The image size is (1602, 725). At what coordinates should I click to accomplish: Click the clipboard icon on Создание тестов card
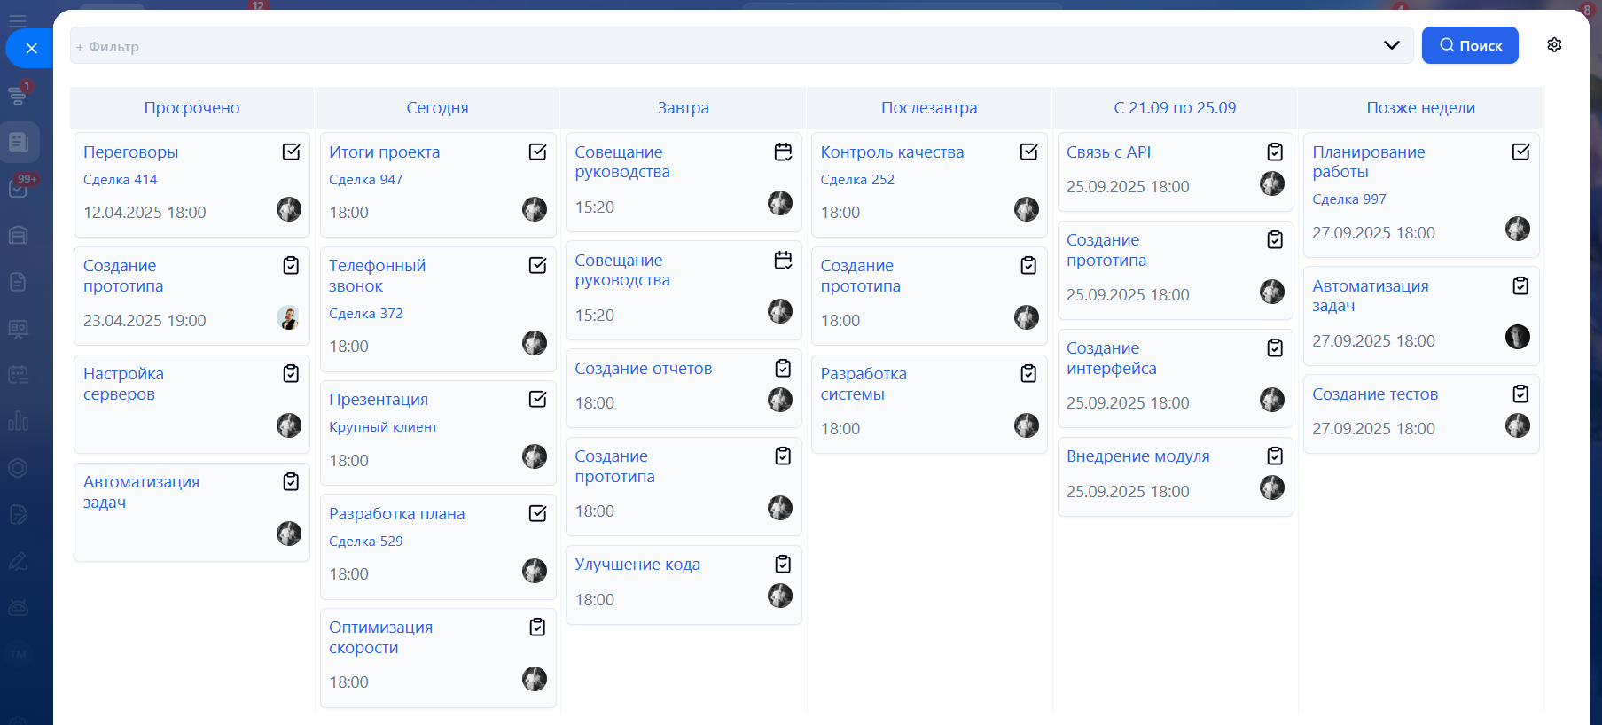1520,394
